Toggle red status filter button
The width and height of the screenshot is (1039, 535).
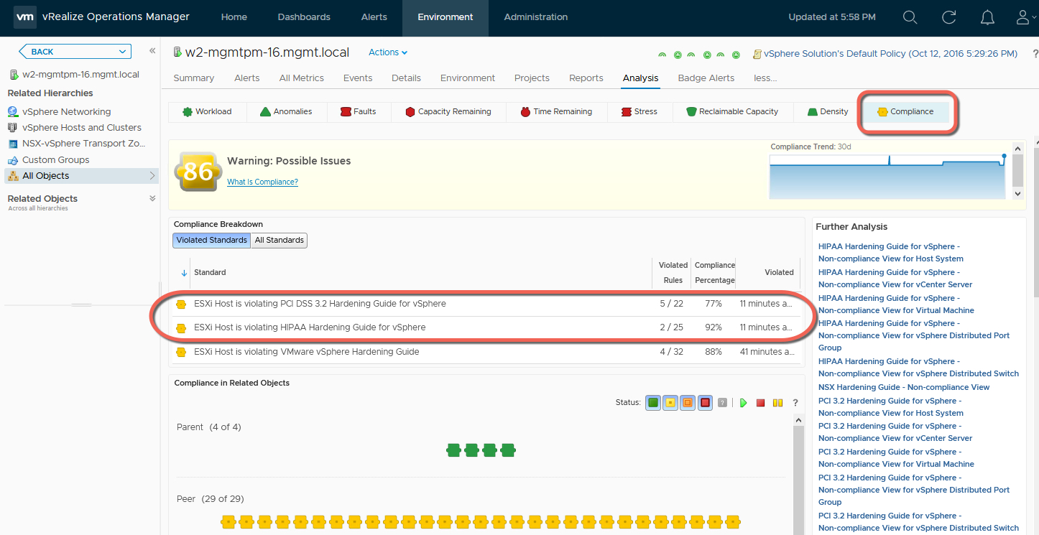[x=705, y=403]
